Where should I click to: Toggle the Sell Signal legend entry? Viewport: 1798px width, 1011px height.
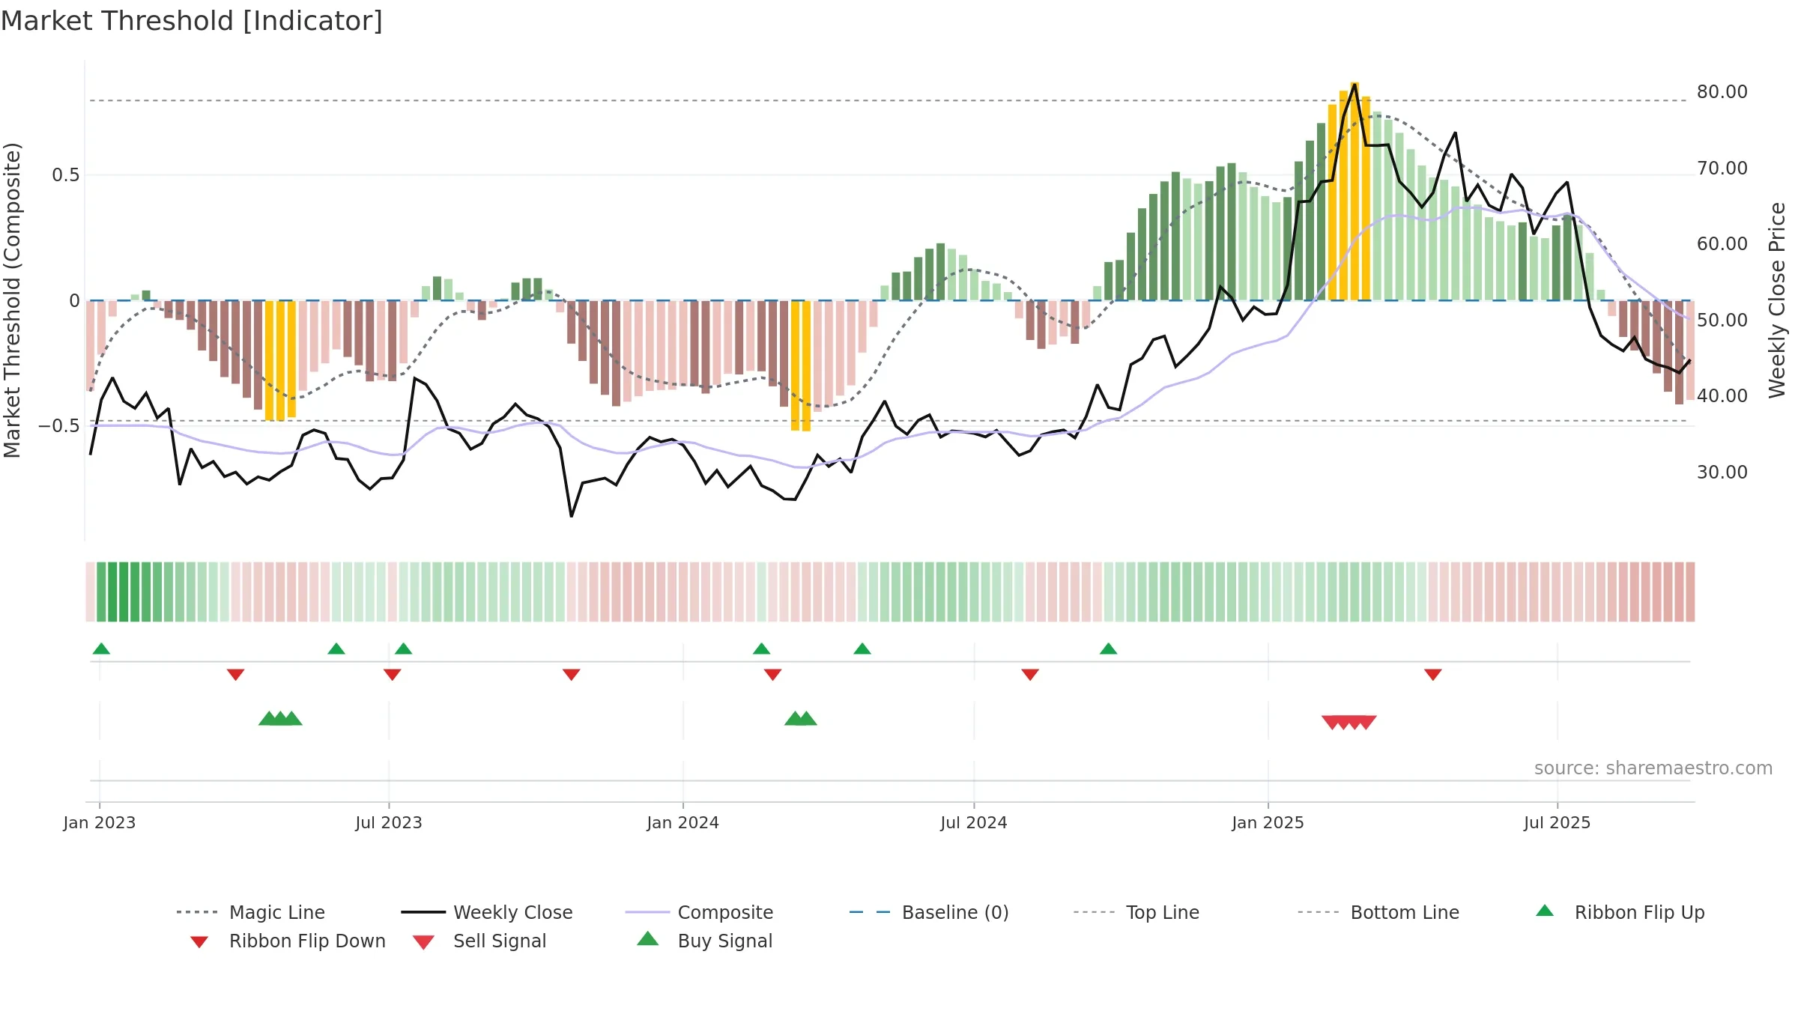(x=479, y=941)
